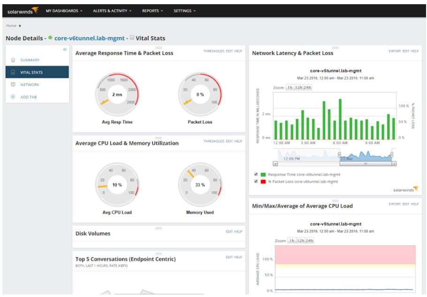Open Help for Average Response Time & Packet Loss
The image size is (427, 297).
coord(238,51)
